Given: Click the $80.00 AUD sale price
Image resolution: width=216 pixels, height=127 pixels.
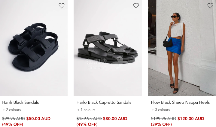Looking at the screenshot, I should pyautogui.click(x=115, y=119).
